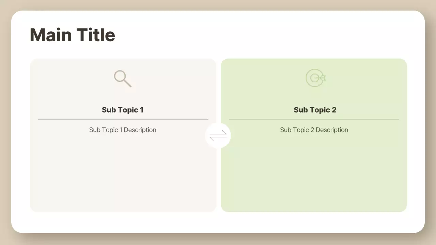The width and height of the screenshot is (436, 245).
Task: Click the "Sub Topic 2 Description" text
Action: pos(314,130)
